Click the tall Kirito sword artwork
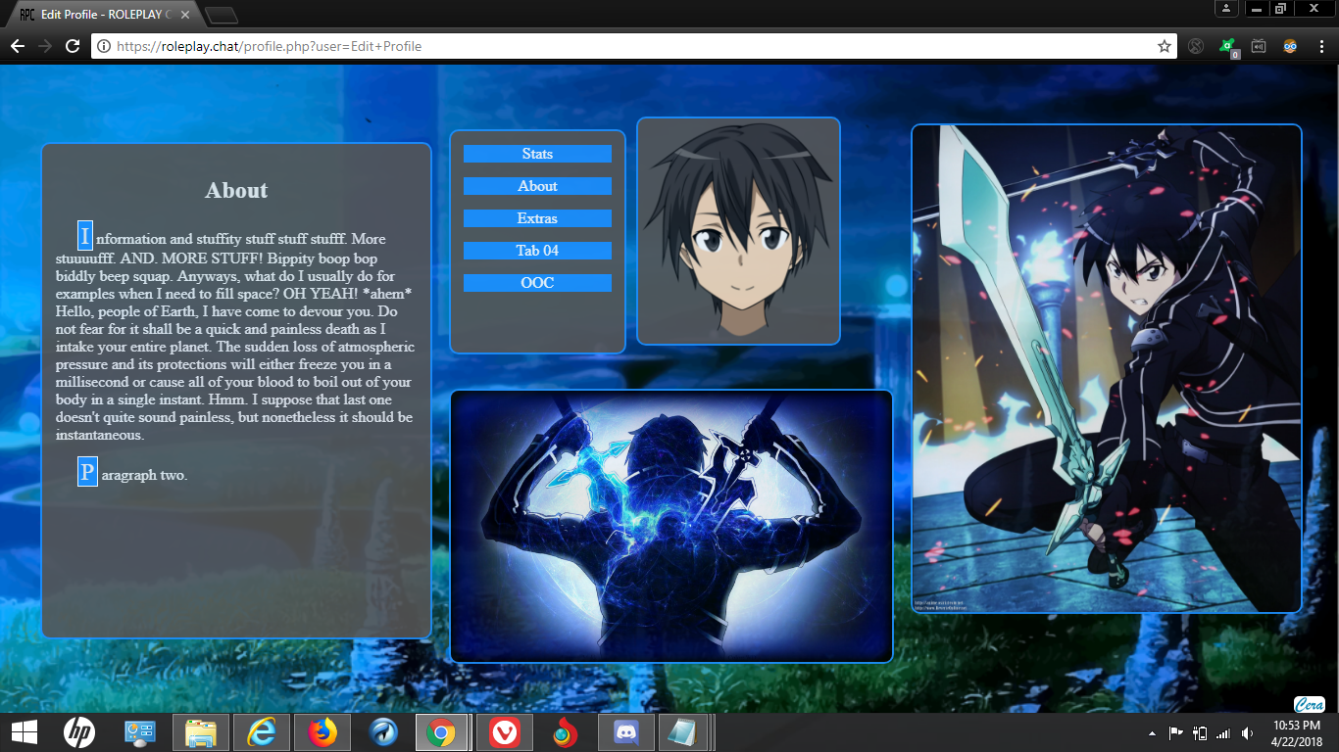 coord(1106,368)
